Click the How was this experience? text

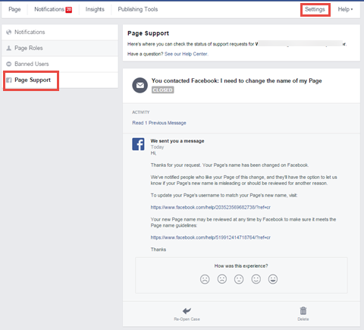[x=241, y=266]
